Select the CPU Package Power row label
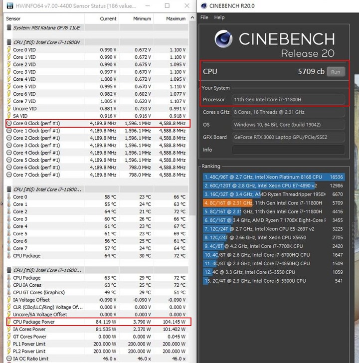This screenshot has width=359, height=363. pyautogui.click(x=34, y=322)
